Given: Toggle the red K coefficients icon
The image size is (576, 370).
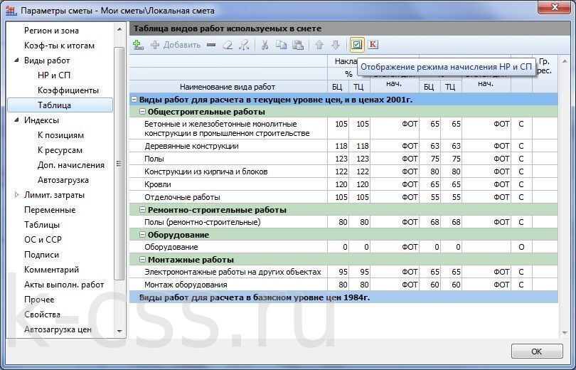Looking at the screenshot, I should coord(373,45).
